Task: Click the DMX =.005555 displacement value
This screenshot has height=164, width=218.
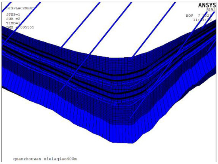Action: tap(20, 27)
